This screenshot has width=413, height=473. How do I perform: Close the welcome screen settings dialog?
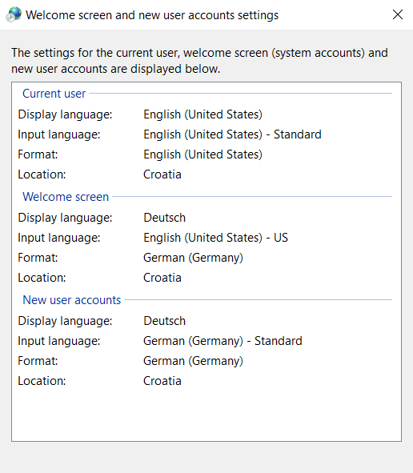coord(398,14)
